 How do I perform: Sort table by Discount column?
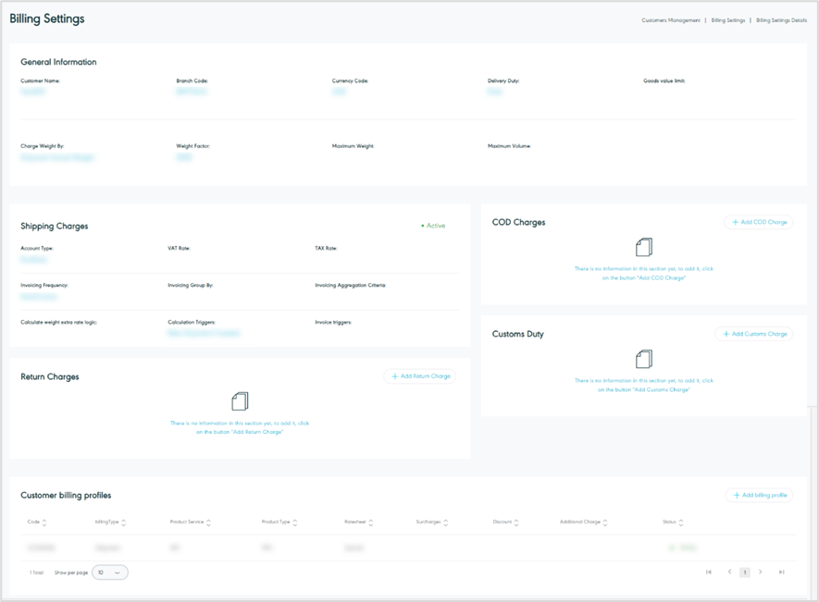[516, 522]
